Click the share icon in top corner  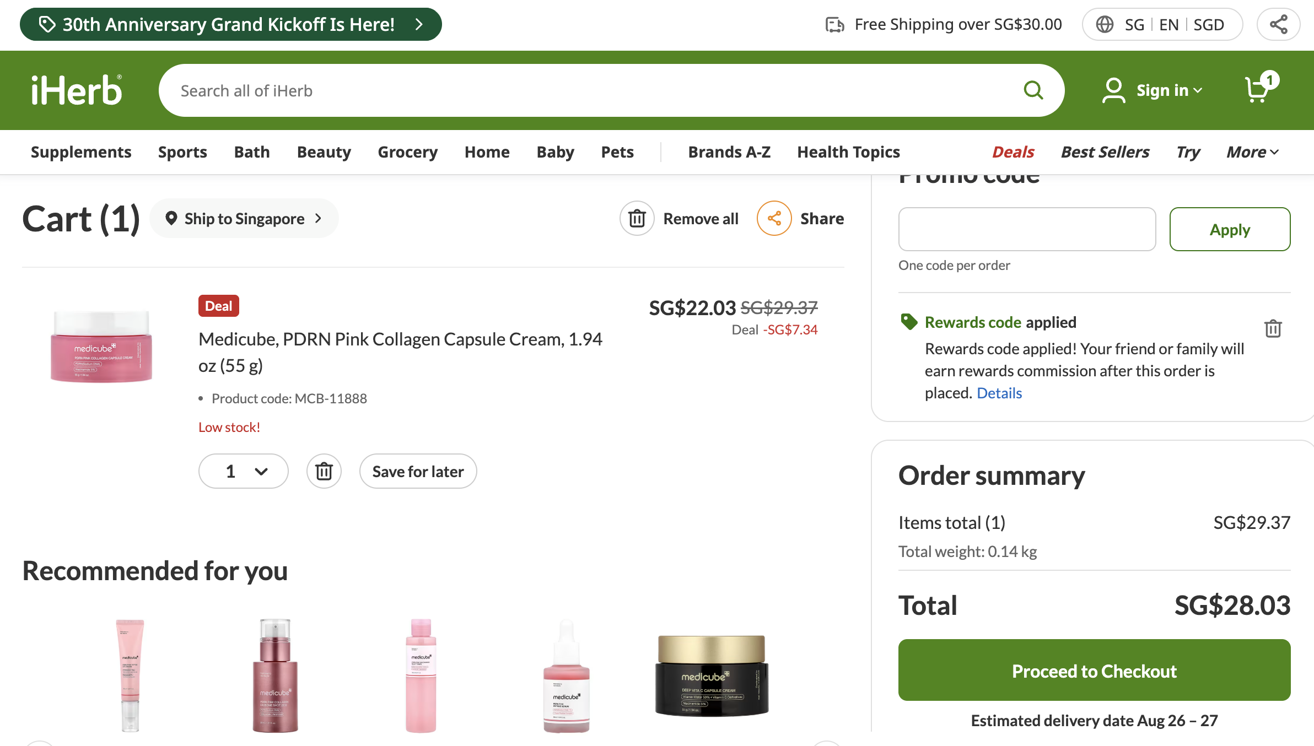click(1278, 24)
